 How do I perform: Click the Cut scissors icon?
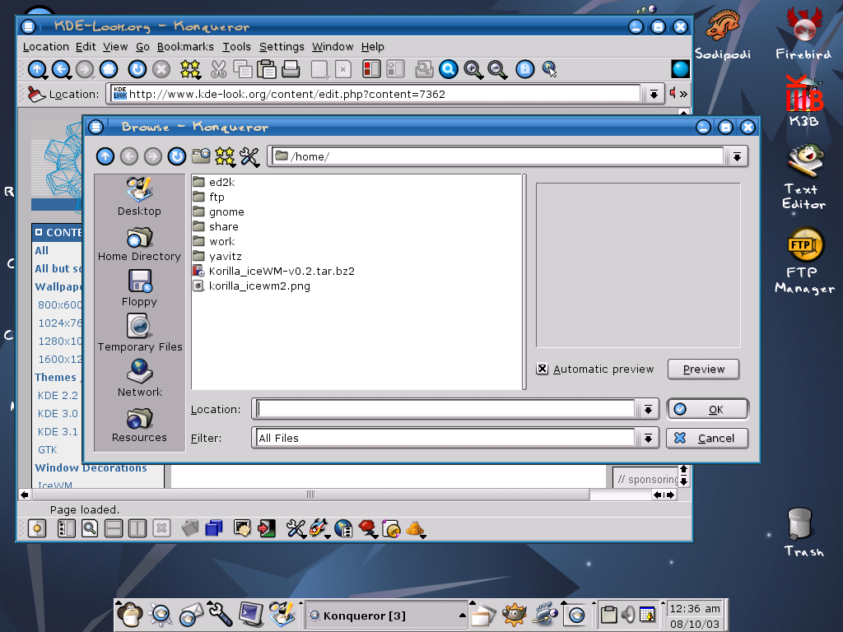tap(218, 69)
